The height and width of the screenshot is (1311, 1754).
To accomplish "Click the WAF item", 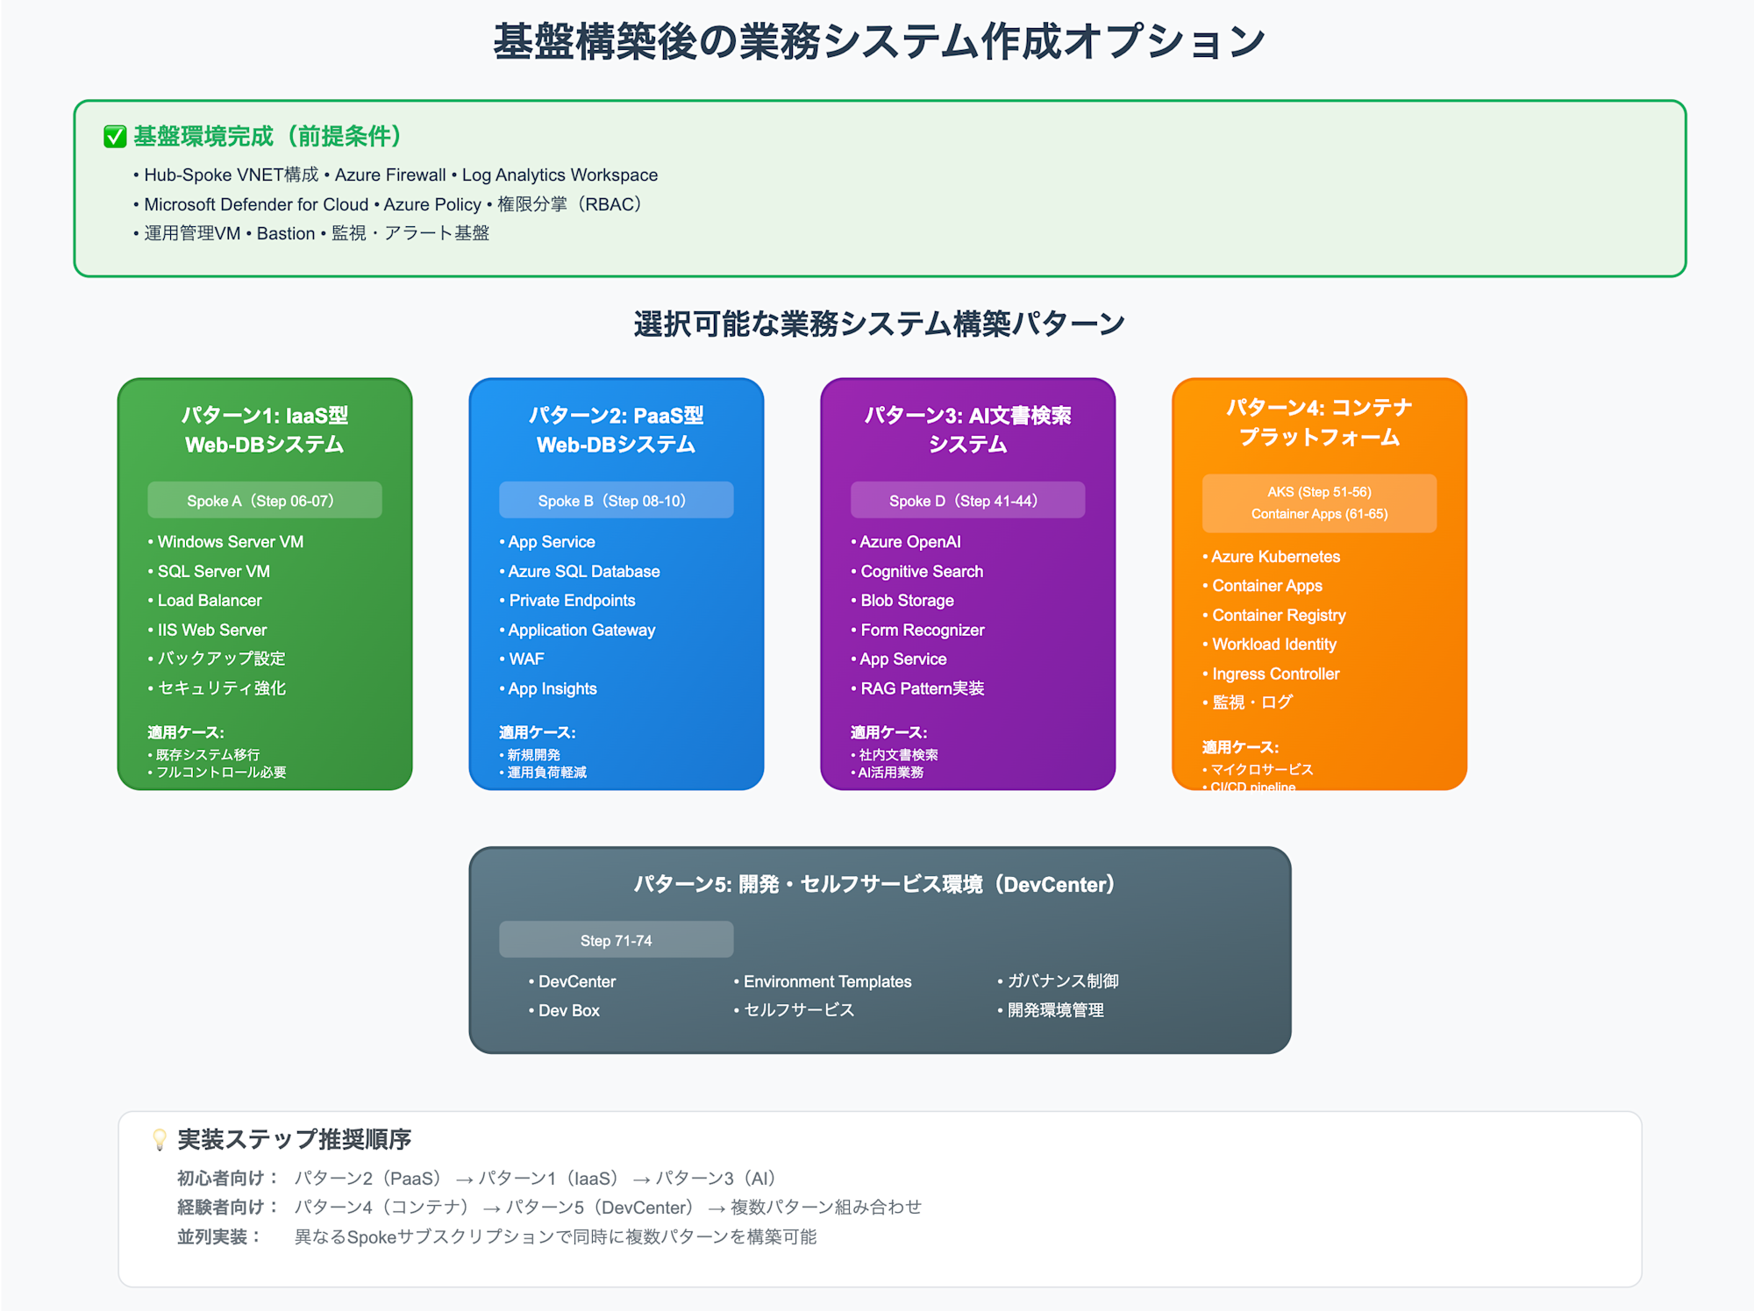I will click(522, 659).
